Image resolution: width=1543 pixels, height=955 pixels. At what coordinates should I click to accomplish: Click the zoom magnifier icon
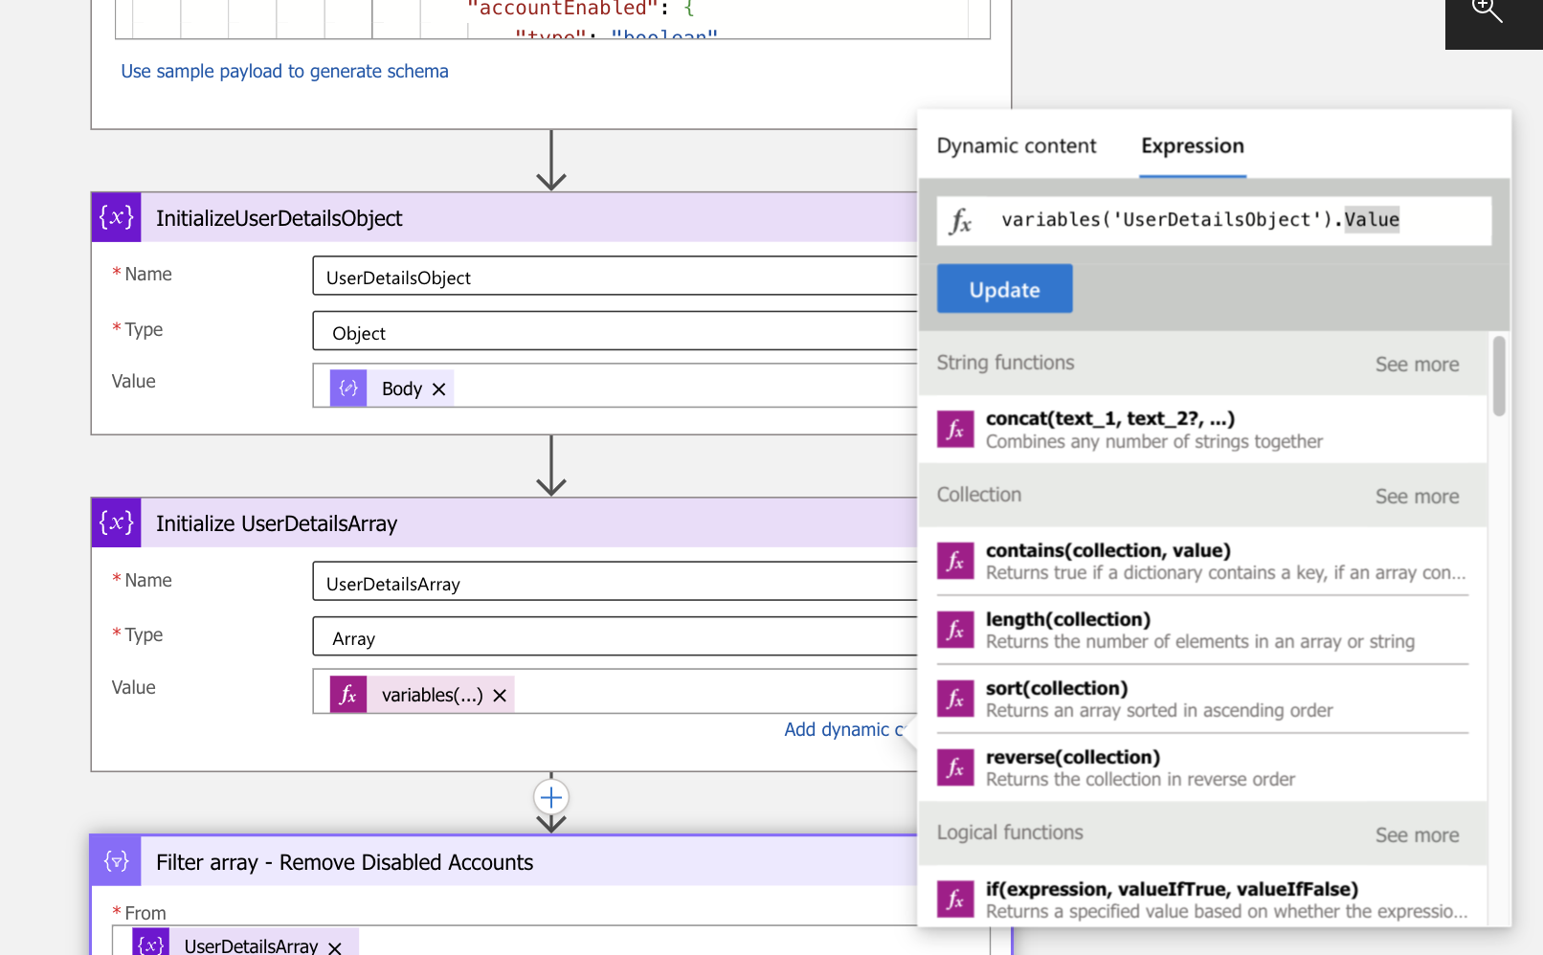pos(1487,11)
